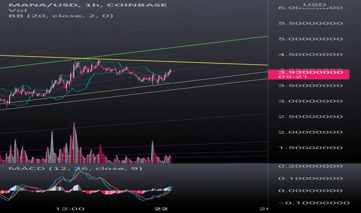
Task: Click the 2.00000000 price scale label
Action: point(310,132)
